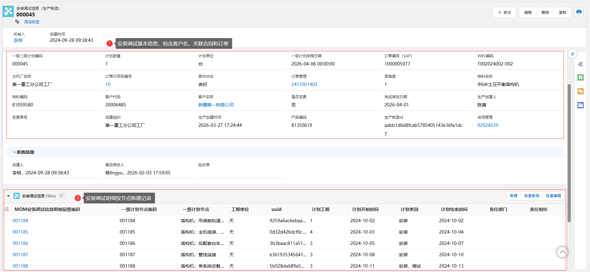Collapse the 安装调试信息 list triangle

pyautogui.click(x=9, y=196)
